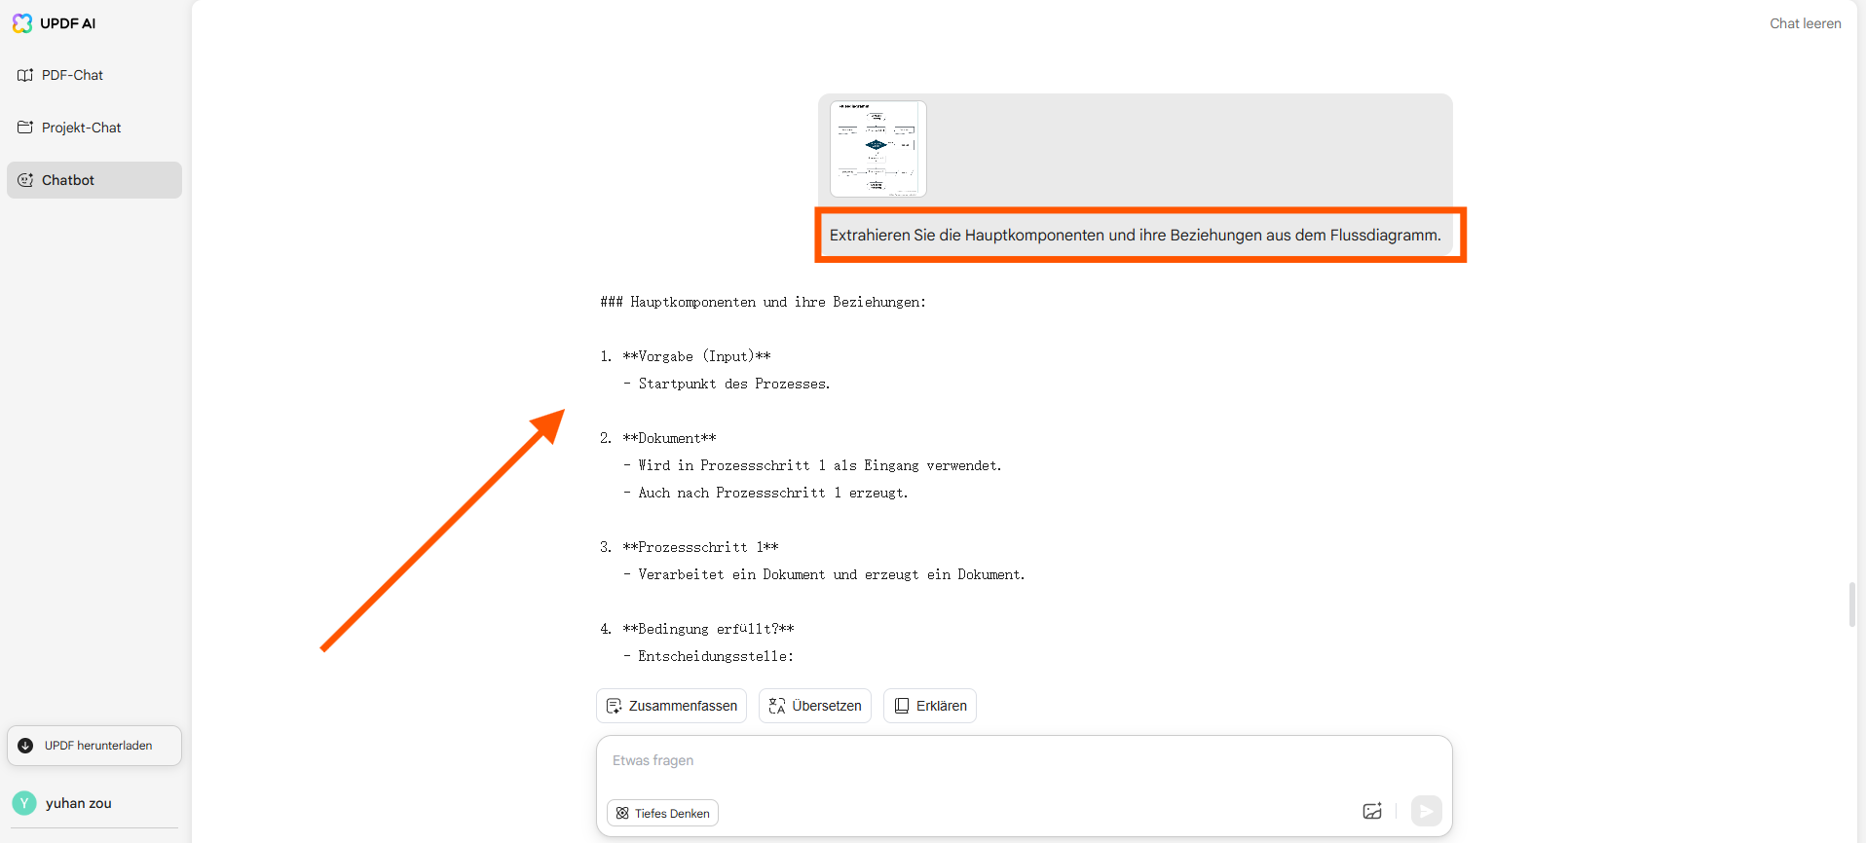Click the UPDF AI logo icon
This screenshot has height=843, width=1866.
(22, 23)
